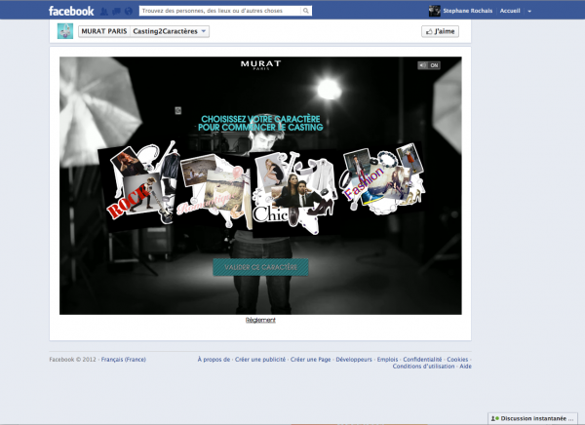
Task: Open the friend requests icon
Action: coord(102,11)
